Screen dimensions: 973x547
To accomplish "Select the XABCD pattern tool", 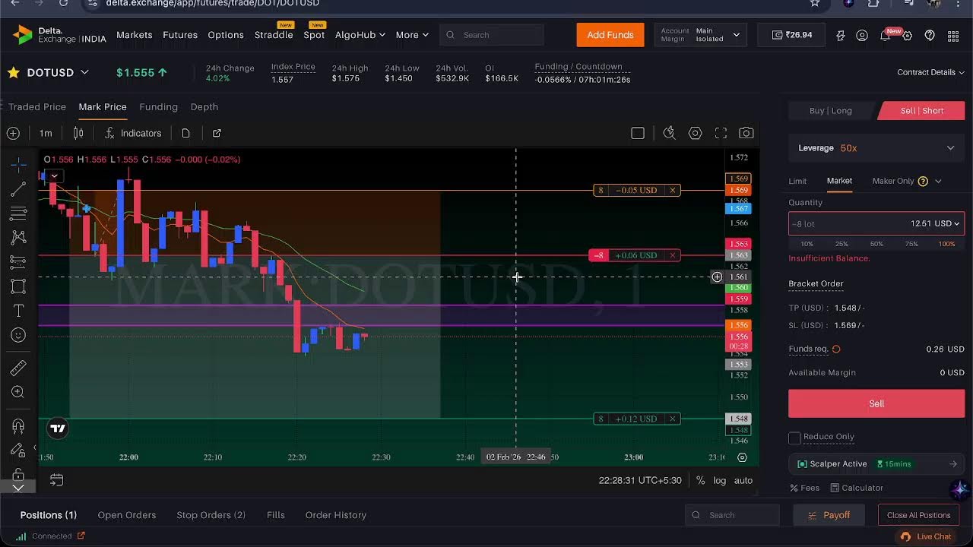I will 18,237.
